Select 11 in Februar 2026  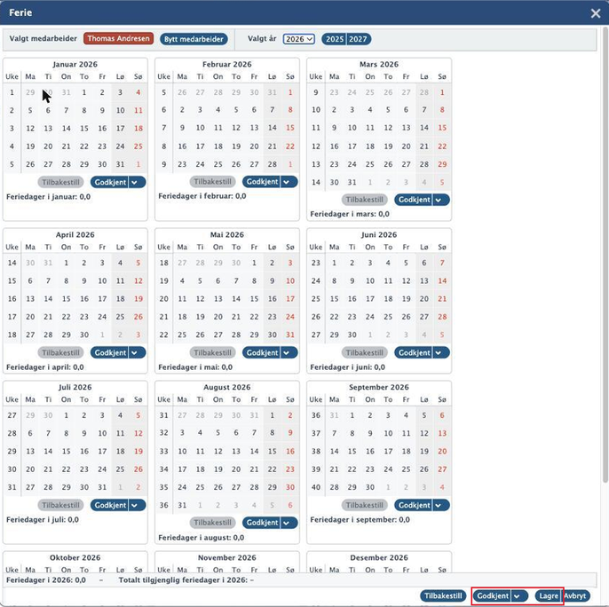click(218, 128)
